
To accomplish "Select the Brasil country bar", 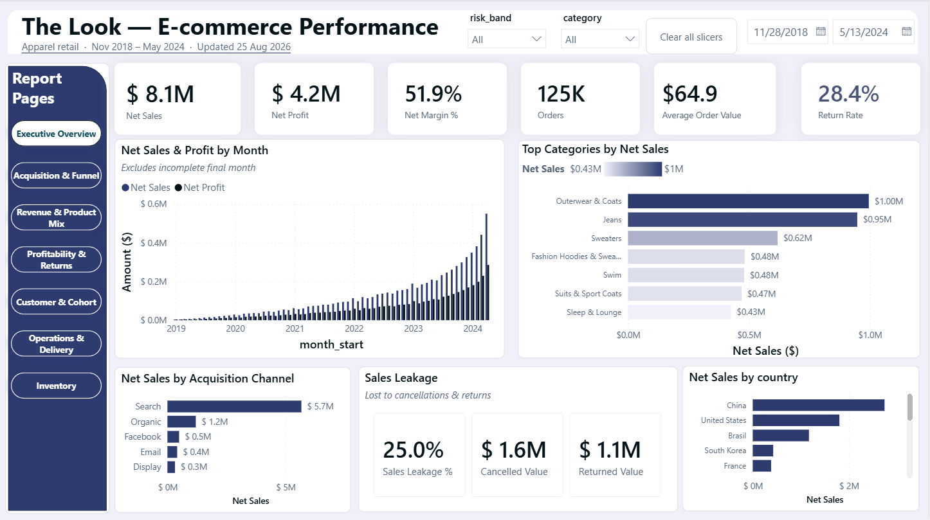I will (780, 435).
